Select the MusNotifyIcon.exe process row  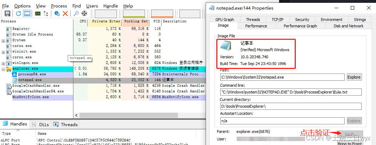[x=103, y=97]
